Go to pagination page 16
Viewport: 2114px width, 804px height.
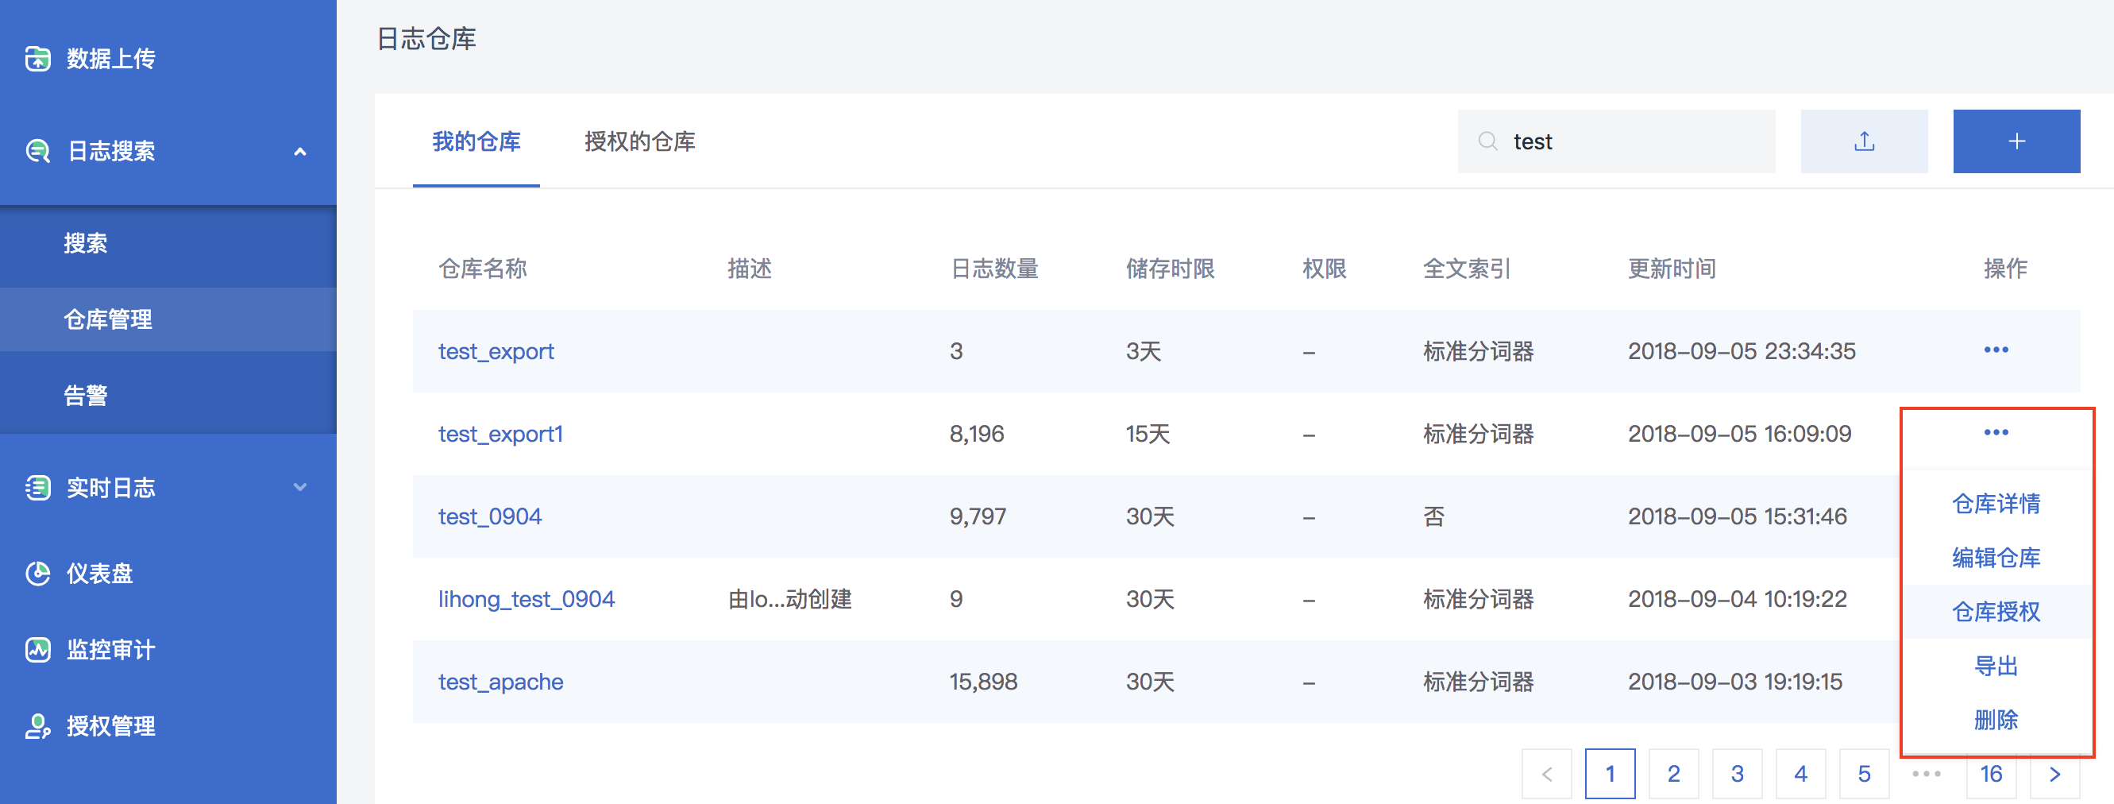[1991, 774]
